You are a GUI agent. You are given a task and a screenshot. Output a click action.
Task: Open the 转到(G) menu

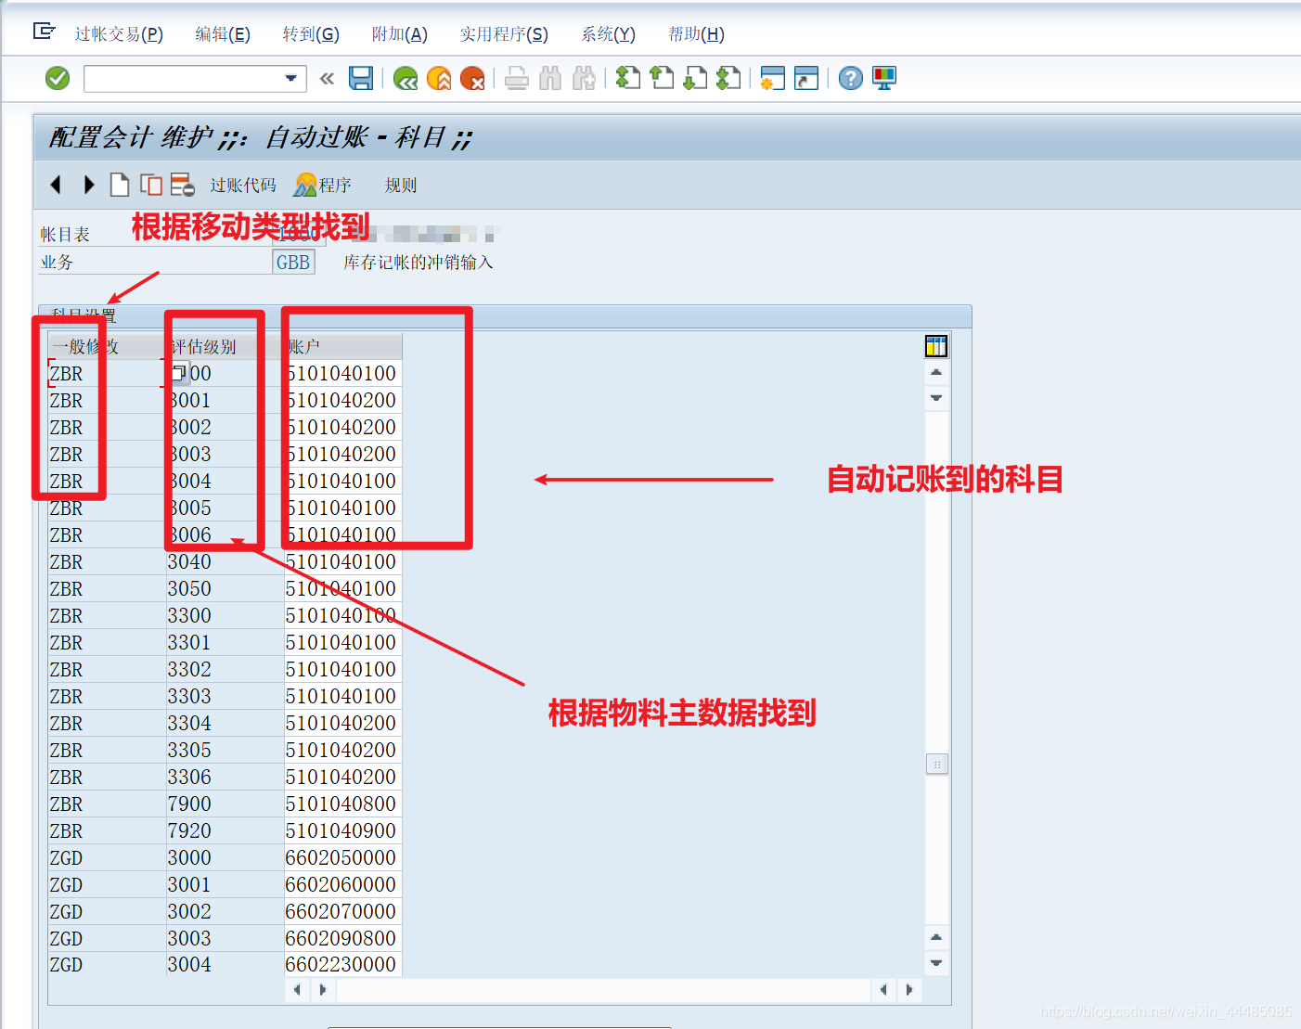pos(311,34)
